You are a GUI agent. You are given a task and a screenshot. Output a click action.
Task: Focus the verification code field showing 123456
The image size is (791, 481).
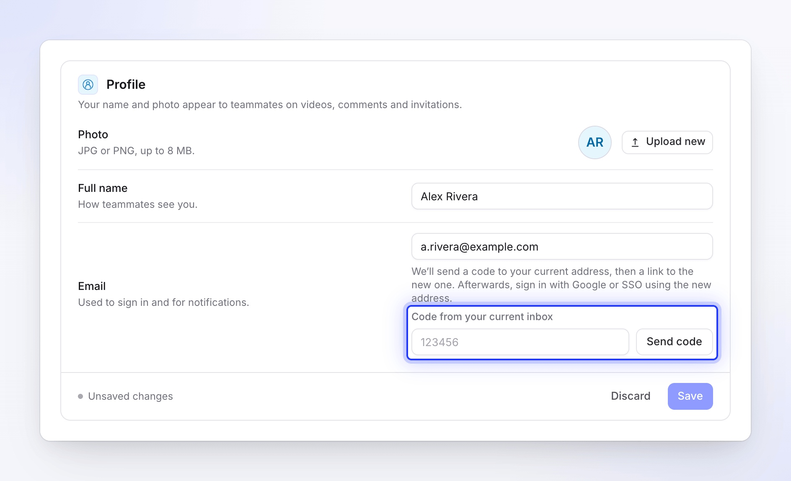click(x=520, y=342)
